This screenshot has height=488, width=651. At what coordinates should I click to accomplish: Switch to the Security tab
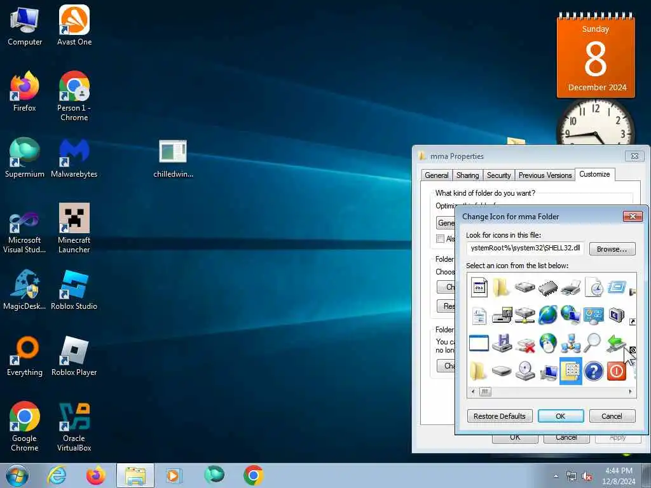pos(498,175)
